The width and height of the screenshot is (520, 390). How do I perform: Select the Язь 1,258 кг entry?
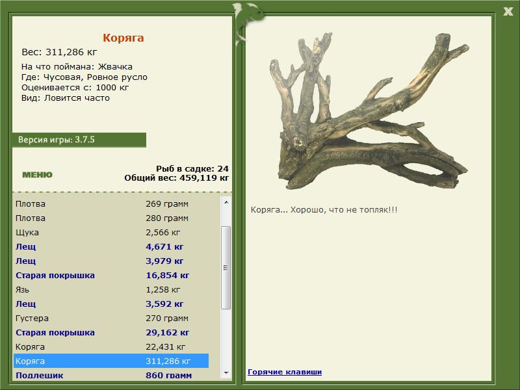tap(111, 289)
